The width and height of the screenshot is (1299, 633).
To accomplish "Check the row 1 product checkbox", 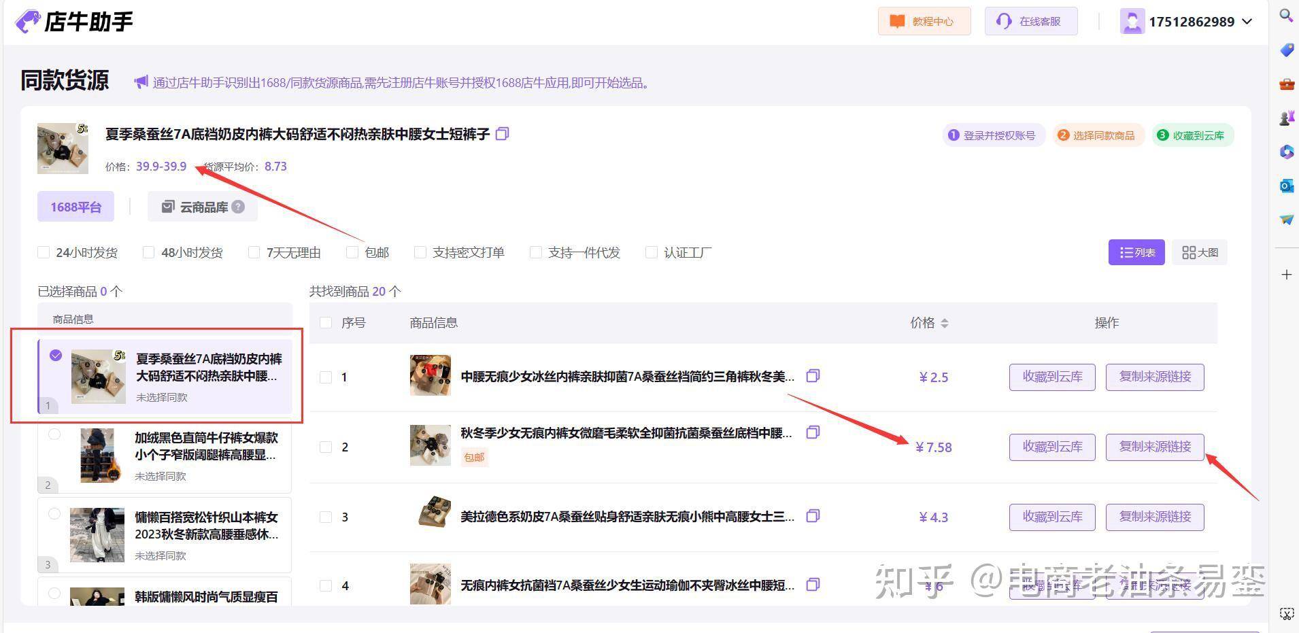I will coord(326,377).
